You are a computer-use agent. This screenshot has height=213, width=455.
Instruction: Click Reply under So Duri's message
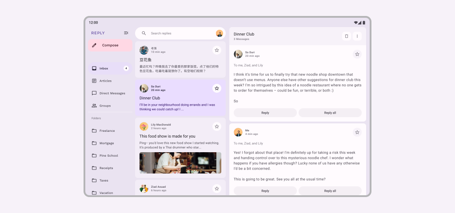pos(265,113)
